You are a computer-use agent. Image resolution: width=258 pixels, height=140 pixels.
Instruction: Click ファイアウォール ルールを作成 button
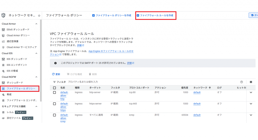click(155, 15)
